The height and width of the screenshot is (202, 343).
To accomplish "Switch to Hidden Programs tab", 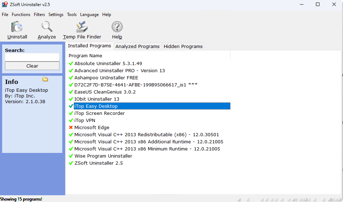I will coord(183,47).
